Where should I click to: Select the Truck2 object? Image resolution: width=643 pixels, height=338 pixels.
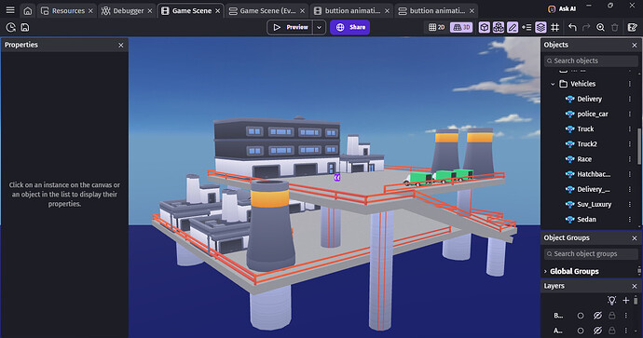tap(587, 144)
